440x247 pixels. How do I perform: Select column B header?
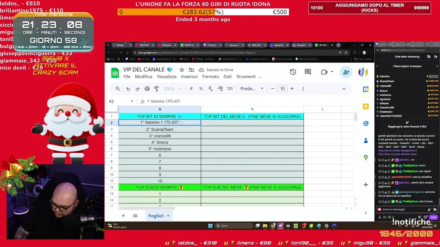click(x=252, y=109)
